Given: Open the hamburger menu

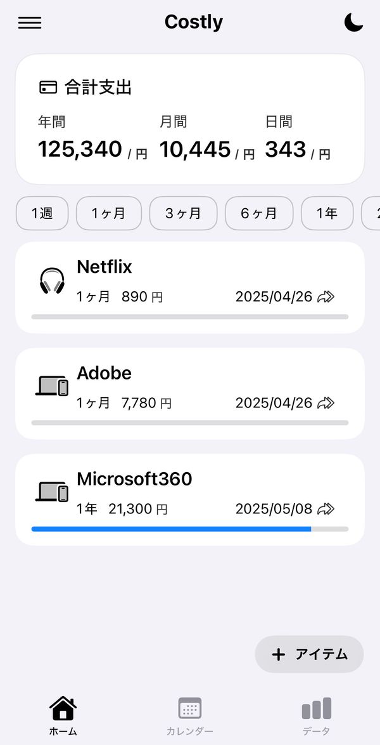Looking at the screenshot, I should point(30,23).
